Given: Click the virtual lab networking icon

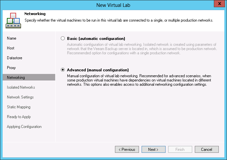Looking at the screenshot, I should [13, 21].
